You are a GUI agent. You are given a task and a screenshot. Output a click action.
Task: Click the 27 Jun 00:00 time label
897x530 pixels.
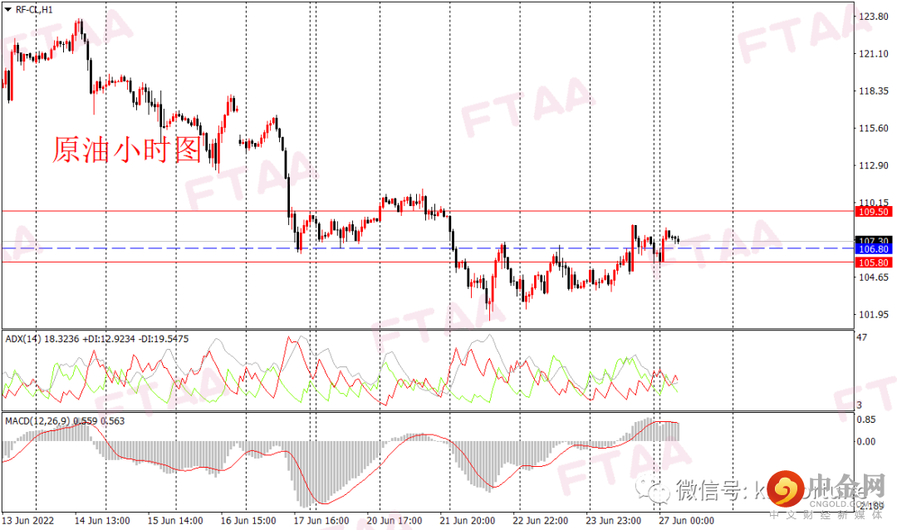coord(687,521)
